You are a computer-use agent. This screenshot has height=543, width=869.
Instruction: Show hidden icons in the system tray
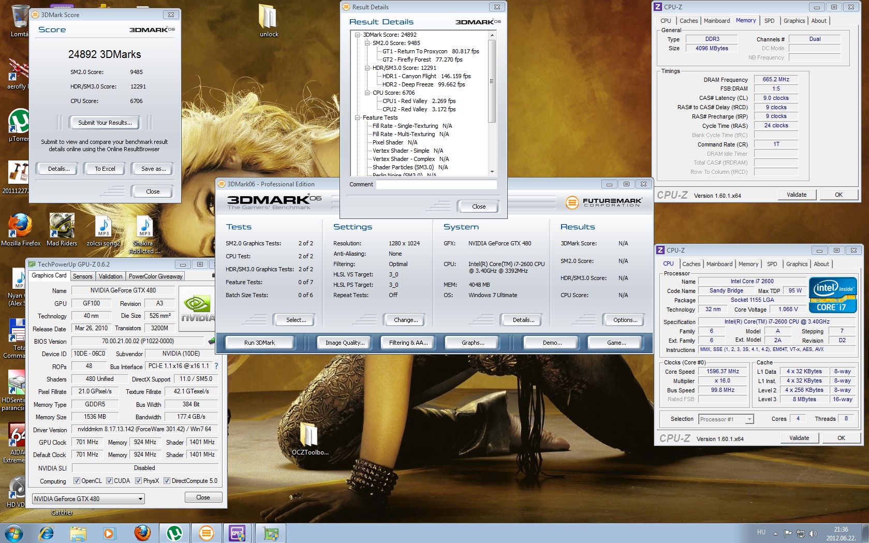(x=775, y=533)
